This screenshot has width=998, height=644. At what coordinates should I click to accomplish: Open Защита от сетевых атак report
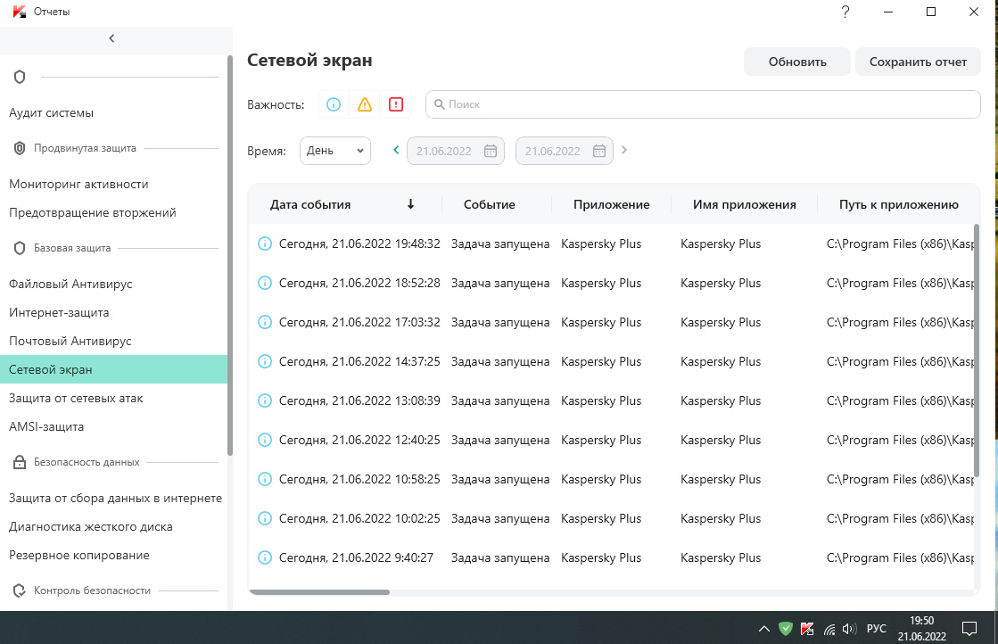coord(76,399)
